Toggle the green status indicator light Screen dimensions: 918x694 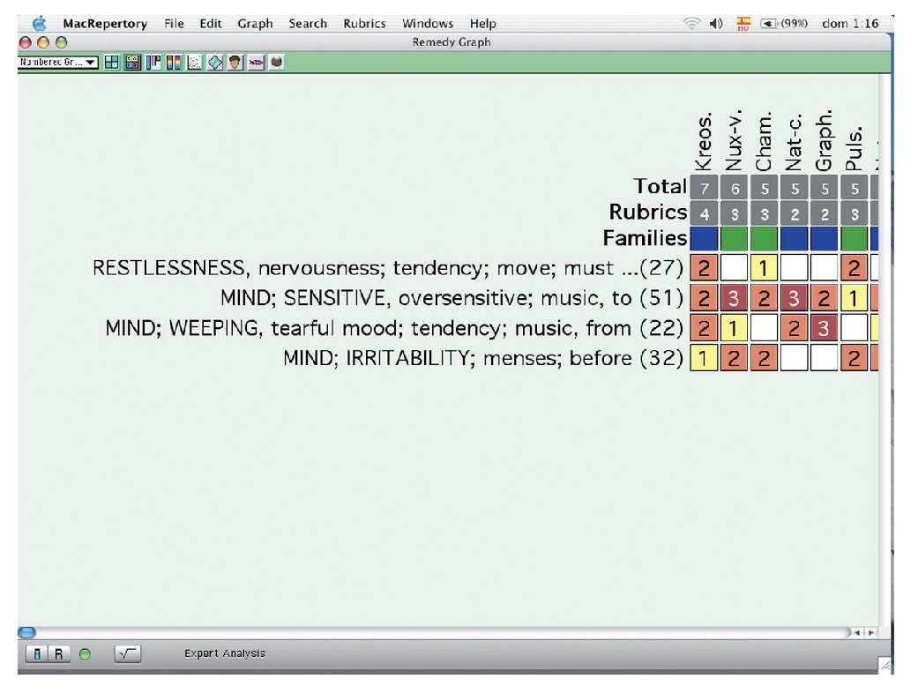(85, 654)
